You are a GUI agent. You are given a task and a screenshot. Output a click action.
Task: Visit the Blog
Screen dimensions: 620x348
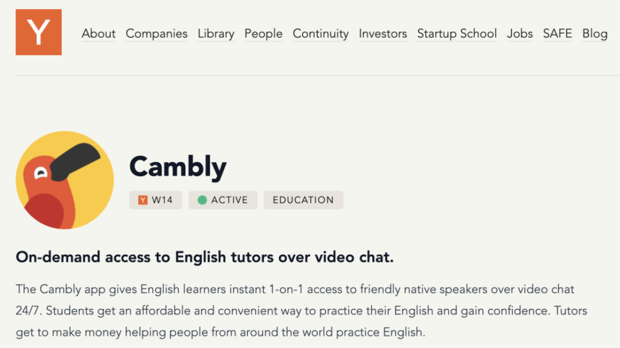[595, 33]
